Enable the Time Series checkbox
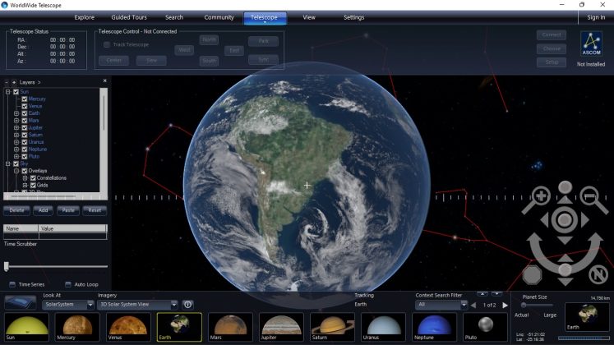 tap(12, 284)
